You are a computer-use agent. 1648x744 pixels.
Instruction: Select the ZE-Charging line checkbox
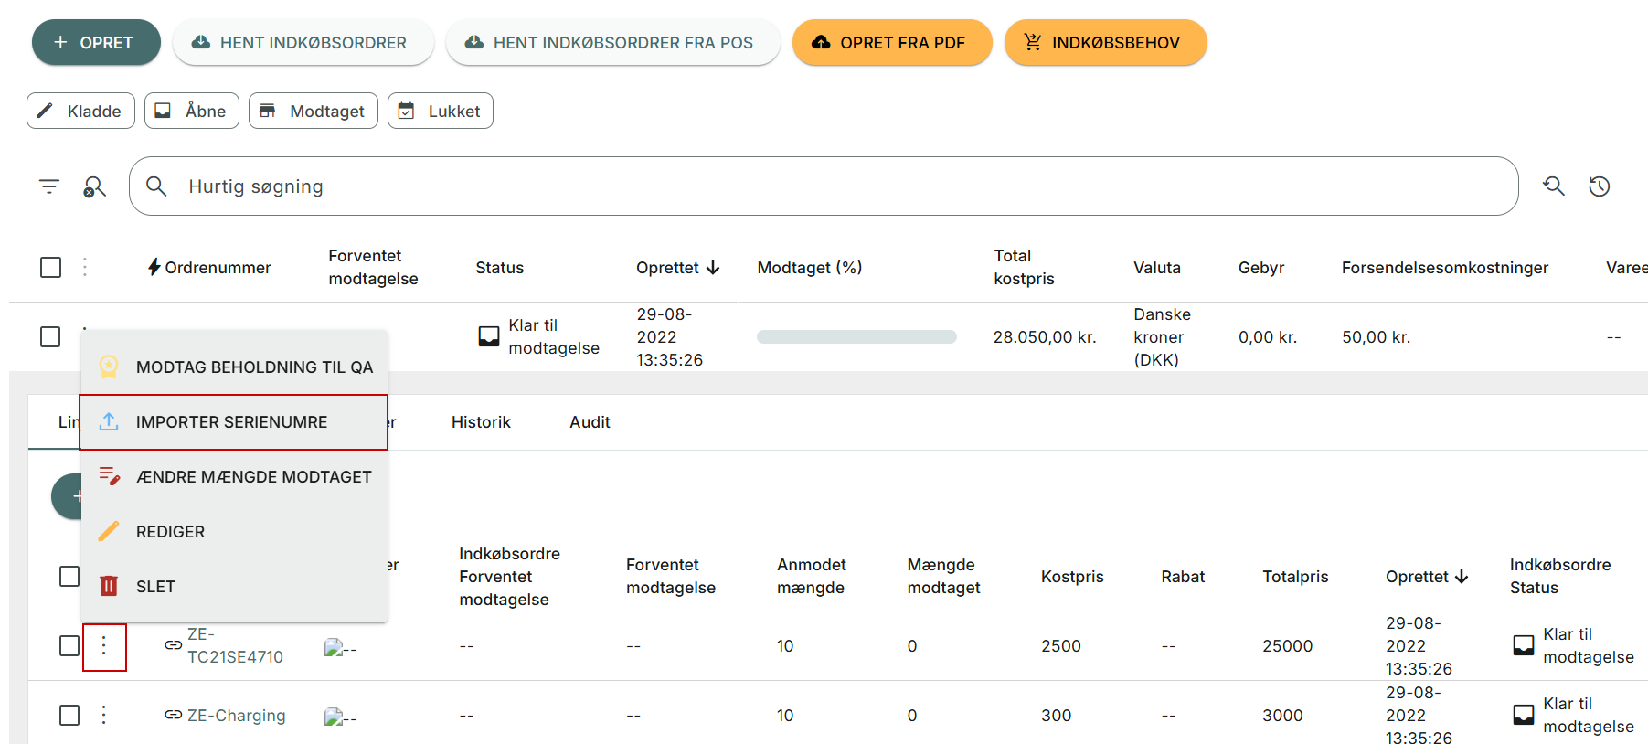(x=69, y=715)
